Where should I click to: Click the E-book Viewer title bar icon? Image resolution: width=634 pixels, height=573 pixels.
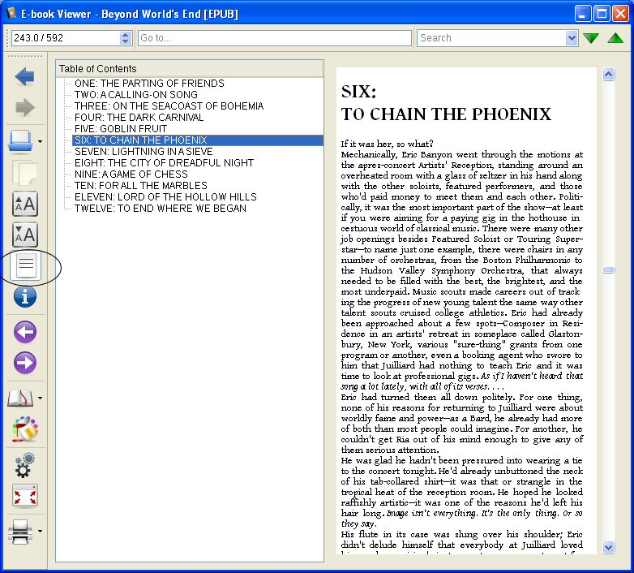click(x=11, y=13)
